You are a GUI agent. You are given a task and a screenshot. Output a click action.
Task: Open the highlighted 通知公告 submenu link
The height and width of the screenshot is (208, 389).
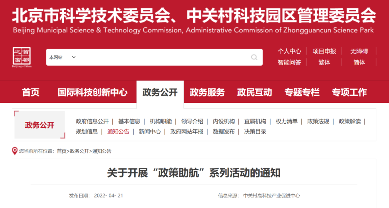pyautogui.click(x=119, y=132)
